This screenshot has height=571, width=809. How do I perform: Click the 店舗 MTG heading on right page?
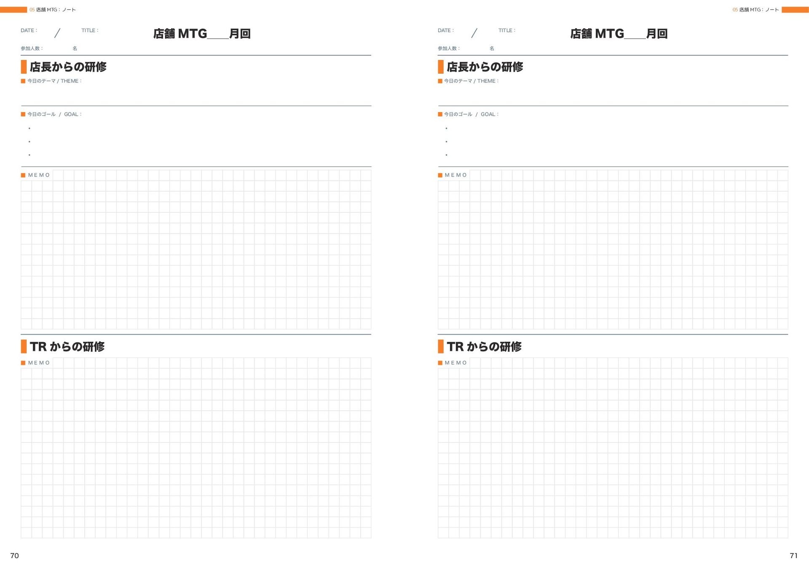click(x=619, y=34)
